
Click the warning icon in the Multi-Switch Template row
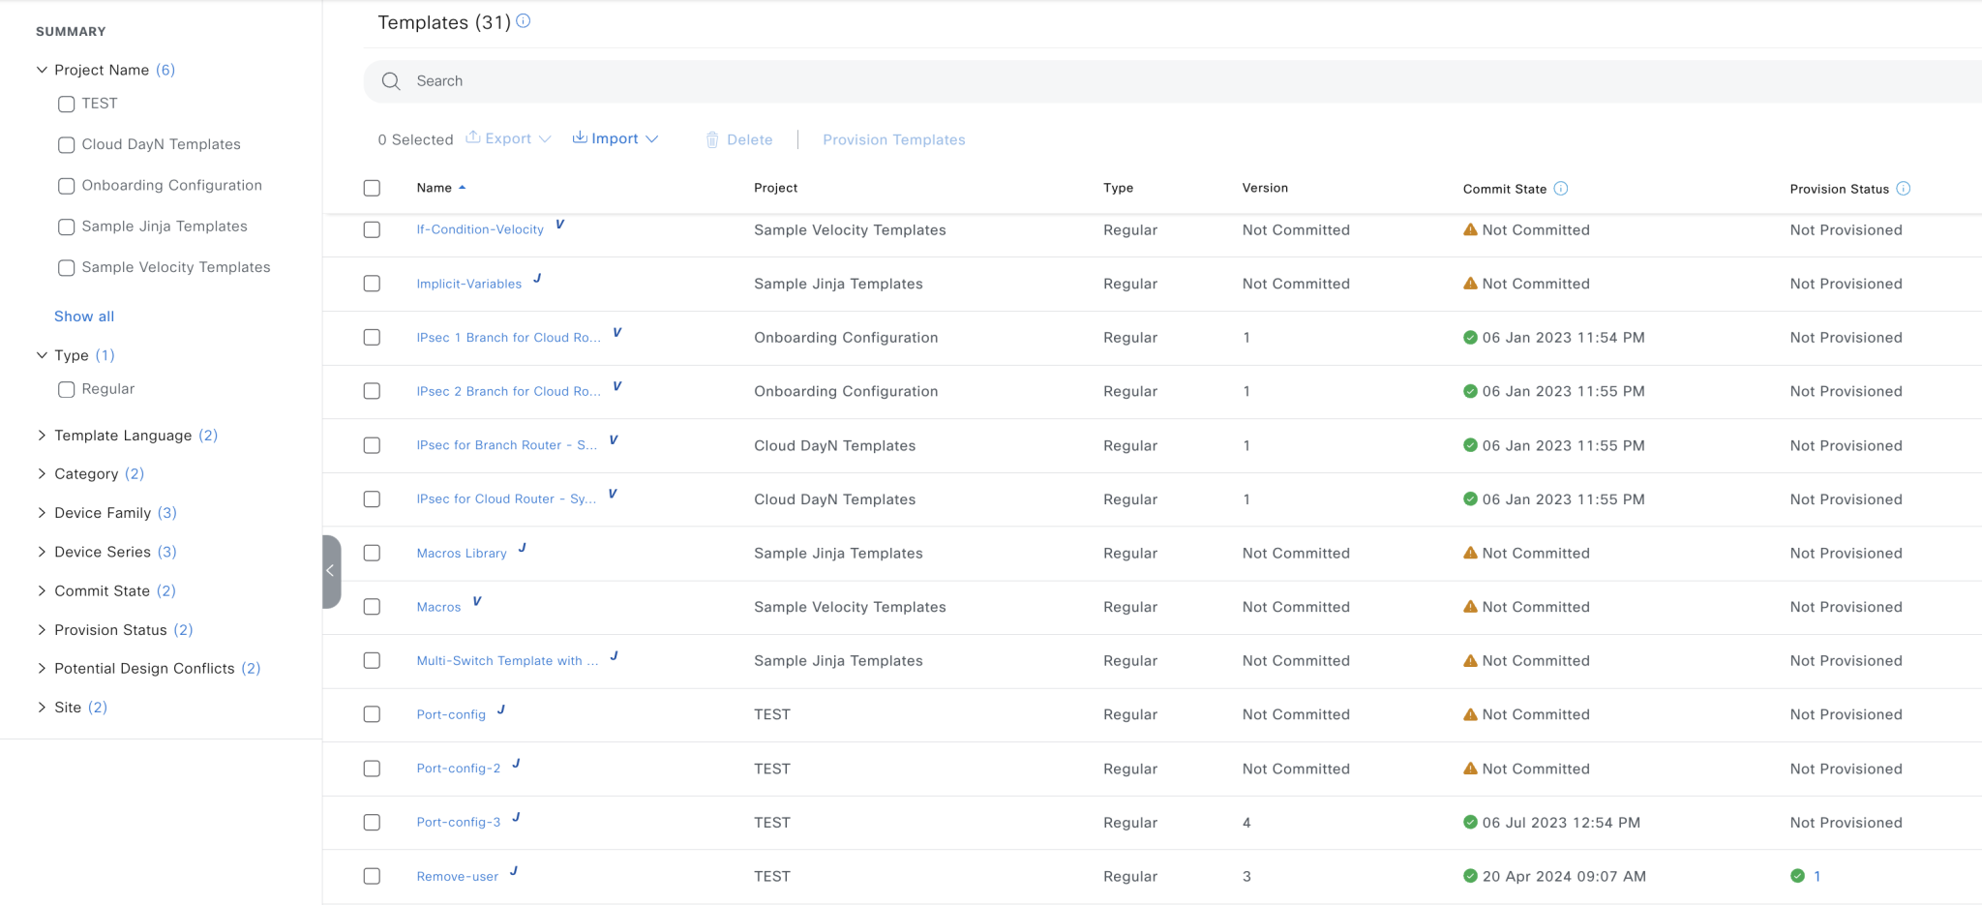click(1470, 660)
